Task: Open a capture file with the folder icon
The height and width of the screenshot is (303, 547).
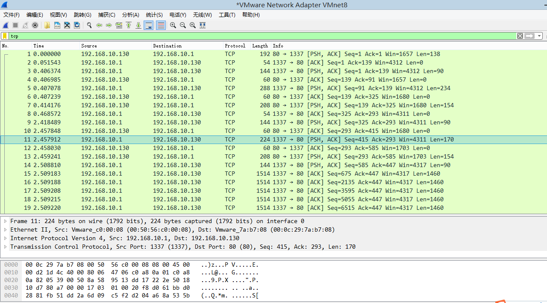Action: pos(47,25)
